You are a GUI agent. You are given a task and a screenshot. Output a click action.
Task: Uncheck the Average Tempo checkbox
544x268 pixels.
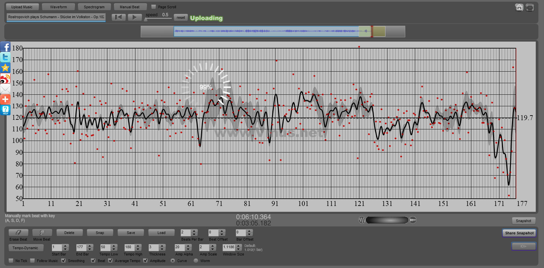[111, 261]
